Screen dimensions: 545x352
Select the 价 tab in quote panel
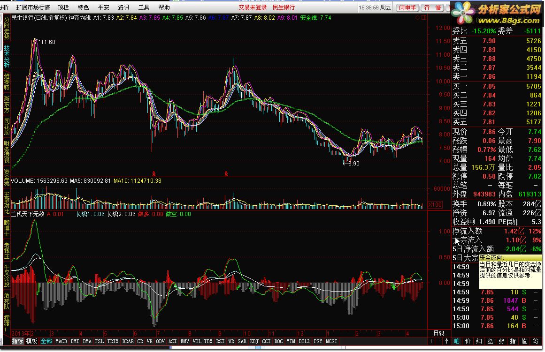[x=468, y=341]
